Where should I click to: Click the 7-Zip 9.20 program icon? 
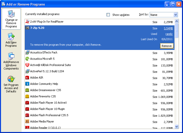point(27,28)
